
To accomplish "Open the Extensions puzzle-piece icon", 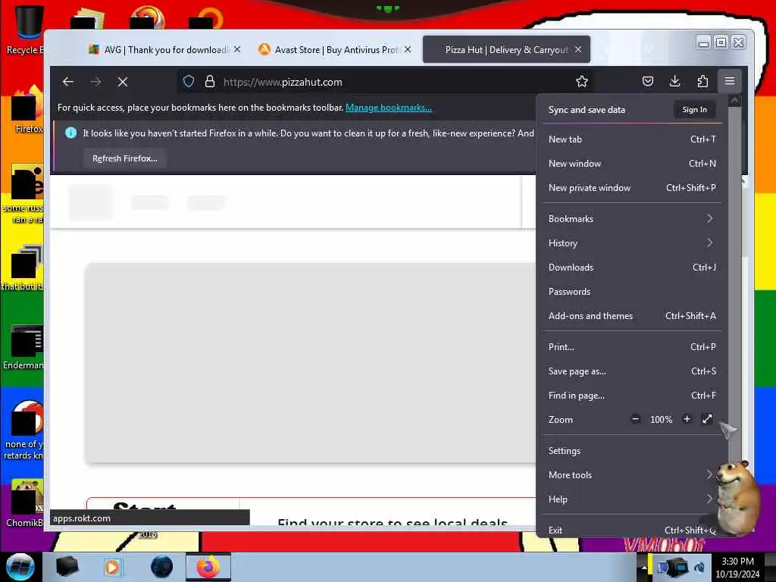I will (702, 82).
